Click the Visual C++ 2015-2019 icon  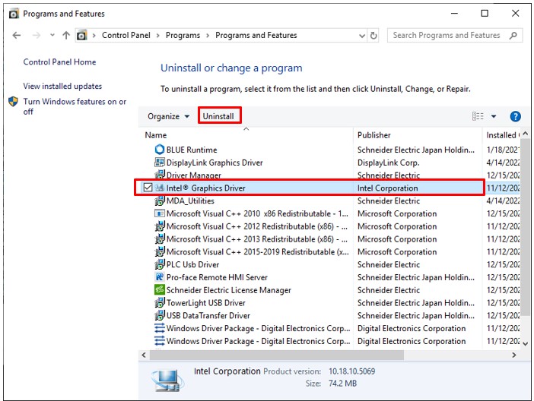point(160,251)
